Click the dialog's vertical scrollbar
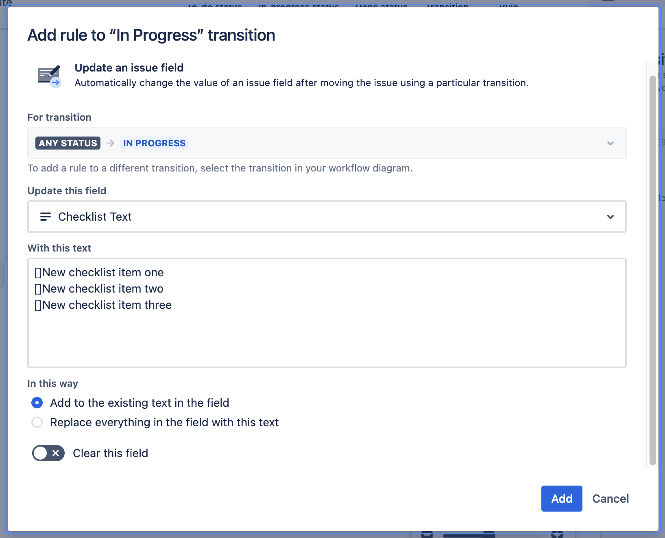Screen dimensions: 665x538 click(652, 268)
